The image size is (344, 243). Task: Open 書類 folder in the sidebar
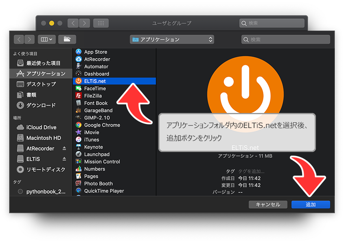point(41,95)
